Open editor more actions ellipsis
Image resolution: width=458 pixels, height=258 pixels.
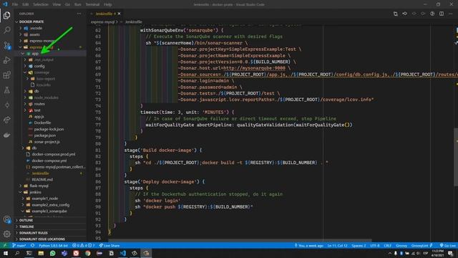click(450, 14)
